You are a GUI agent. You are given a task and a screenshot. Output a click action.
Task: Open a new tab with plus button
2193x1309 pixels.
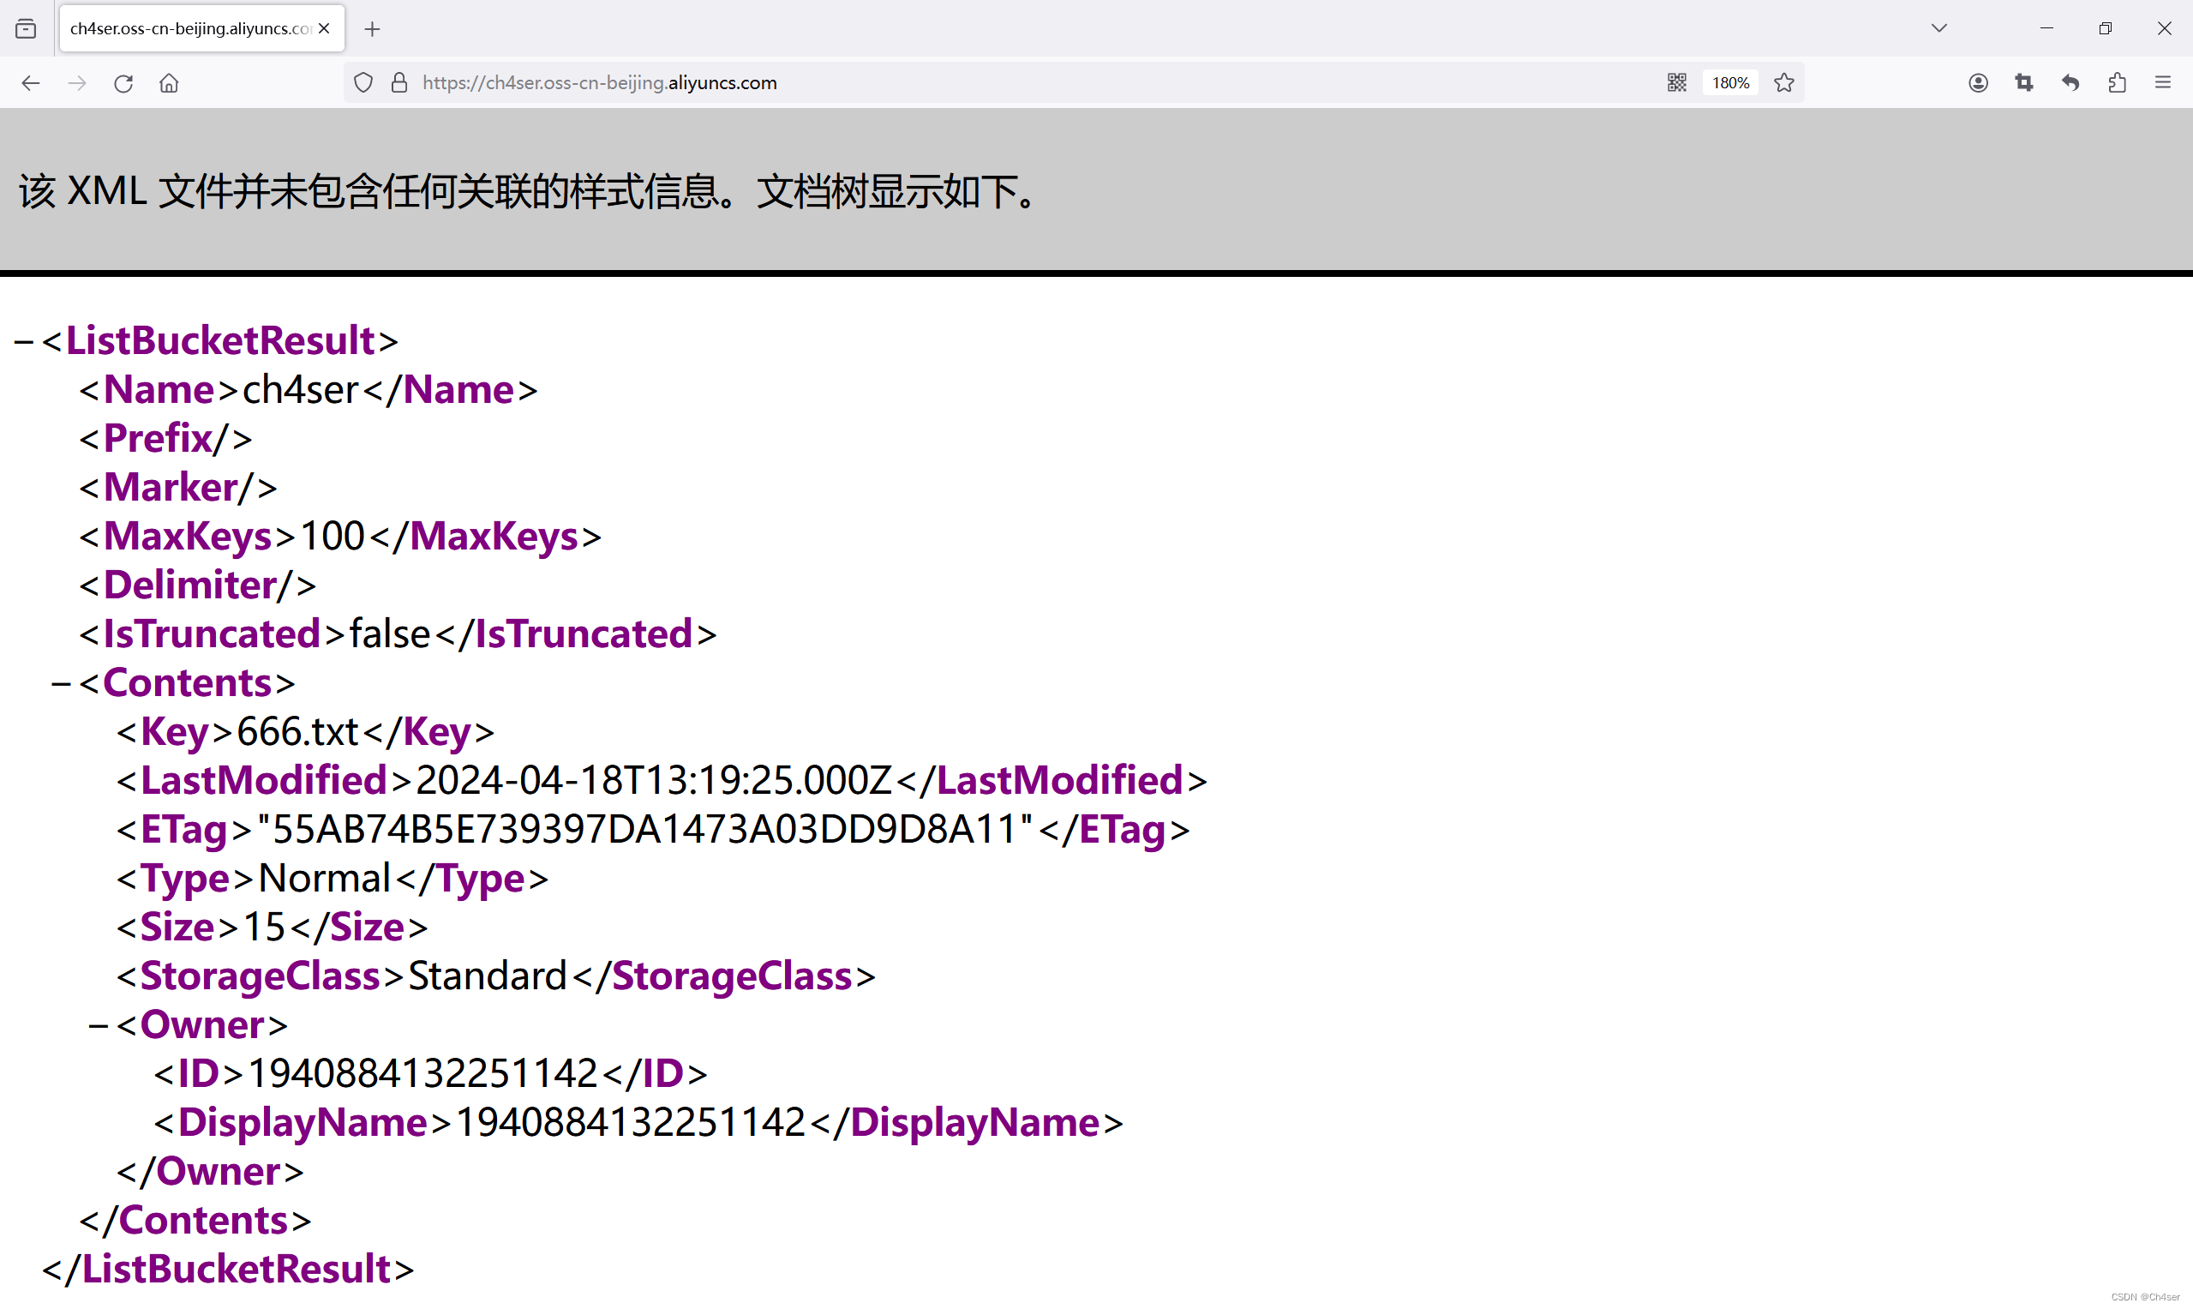coord(372,29)
